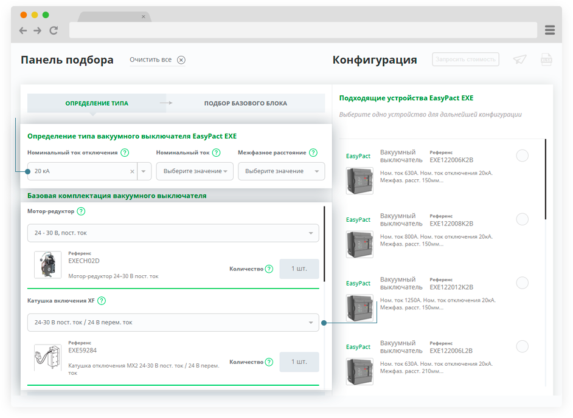Click the circled X icon beside Очистить все

click(x=181, y=60)
